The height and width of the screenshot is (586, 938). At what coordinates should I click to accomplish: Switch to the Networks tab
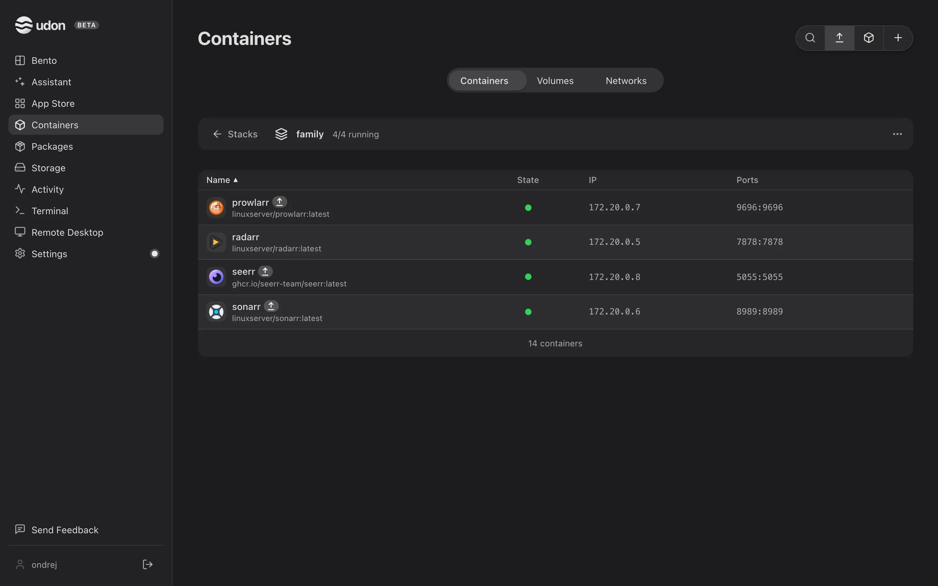626,81
